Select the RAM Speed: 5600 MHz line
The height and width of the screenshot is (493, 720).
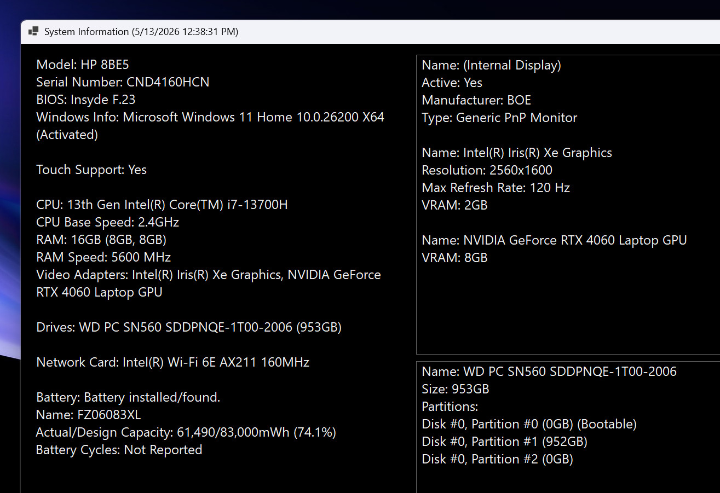point(103,257)
